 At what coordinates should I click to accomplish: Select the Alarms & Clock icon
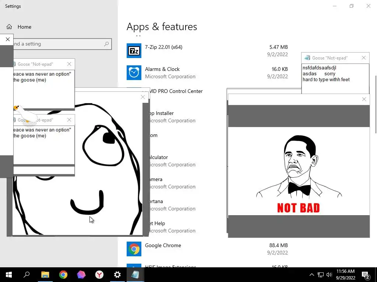[x=134, y=73]
